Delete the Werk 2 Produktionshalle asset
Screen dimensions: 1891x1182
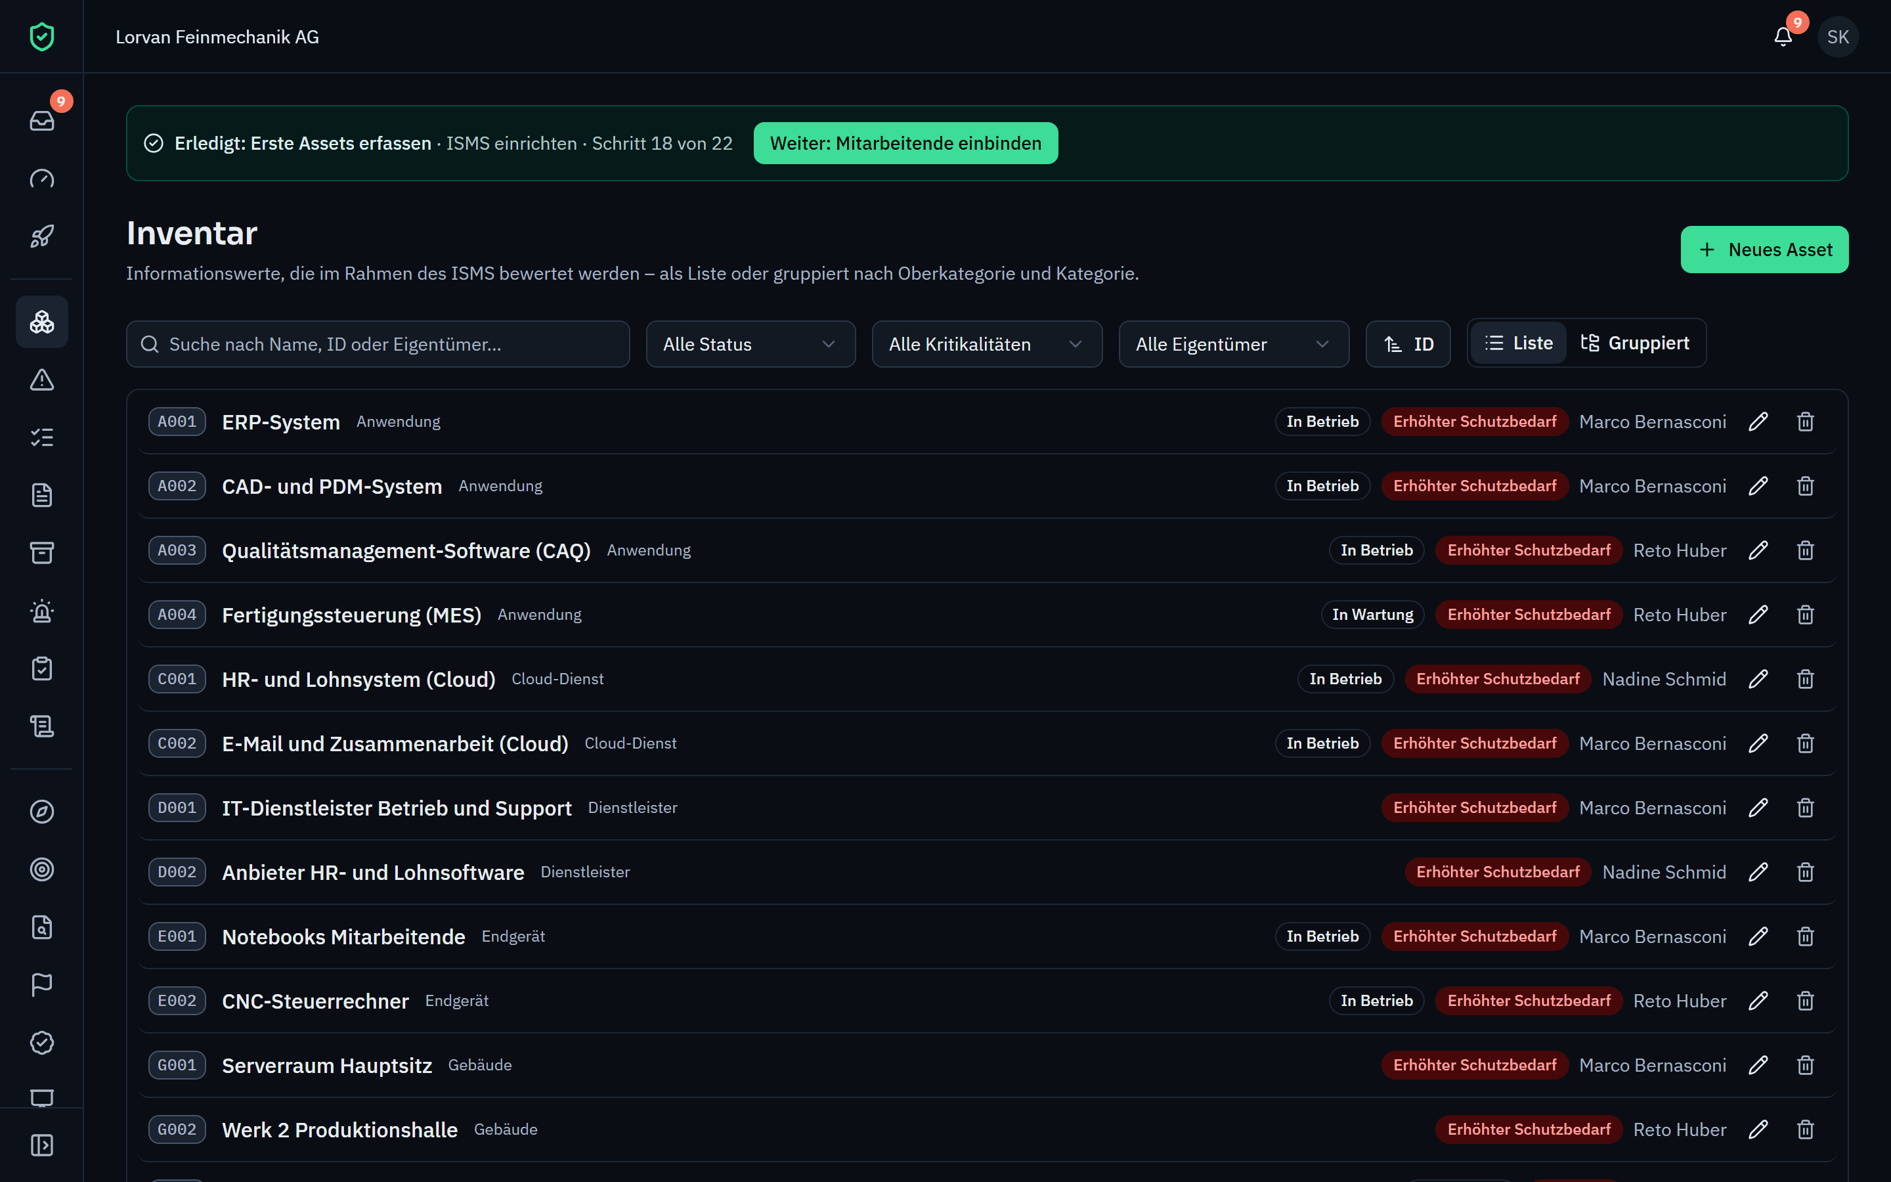1805,1129
